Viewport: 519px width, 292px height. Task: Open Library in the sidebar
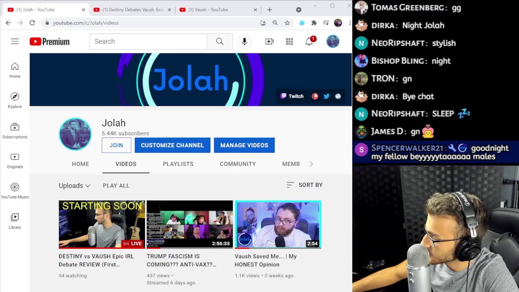[x=15, y=221]
